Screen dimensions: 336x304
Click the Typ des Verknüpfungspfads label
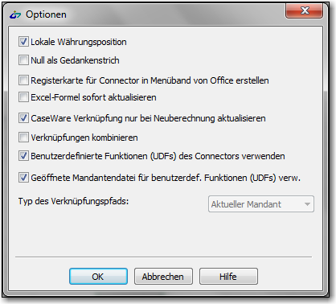pos(73,201)
